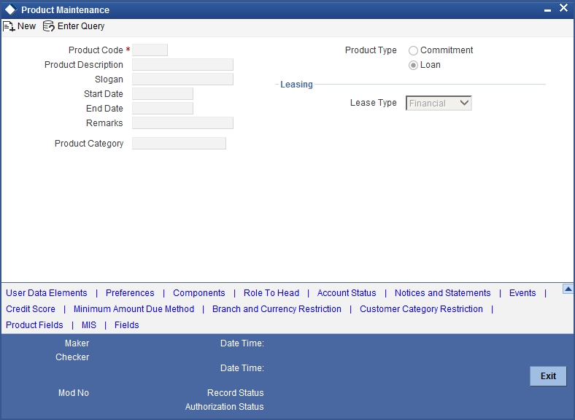
Task: Open the Lease Type dropdown
Action: pyautogui.click(x=439, y=103)
